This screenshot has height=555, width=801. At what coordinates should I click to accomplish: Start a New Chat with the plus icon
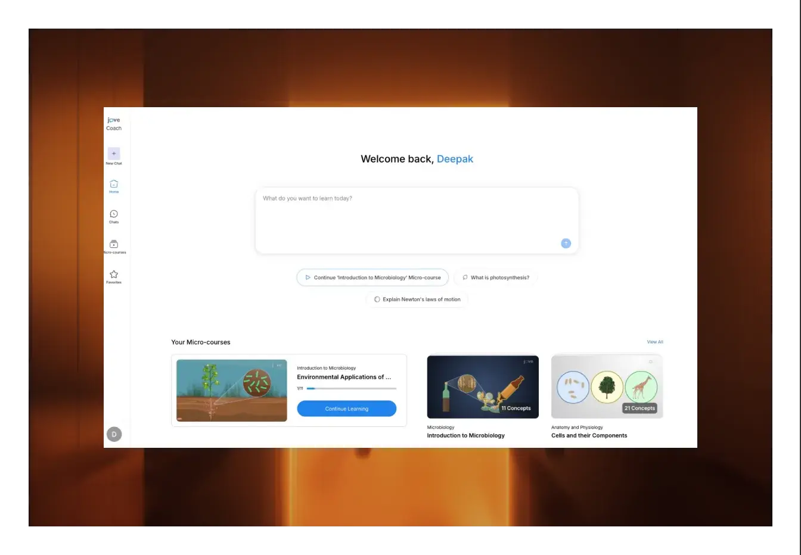[114, 154]
